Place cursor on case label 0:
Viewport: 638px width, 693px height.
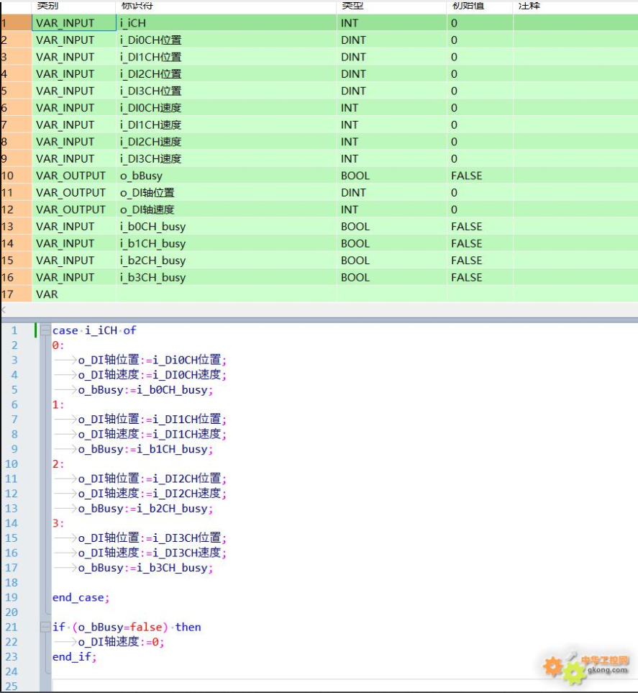[58, 345]
